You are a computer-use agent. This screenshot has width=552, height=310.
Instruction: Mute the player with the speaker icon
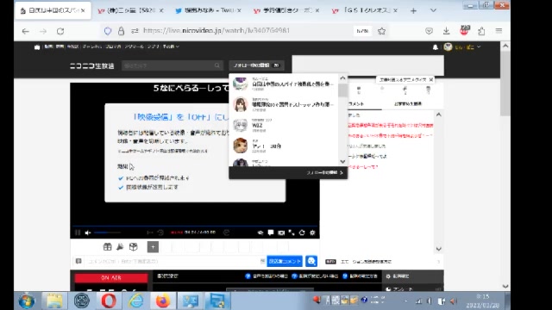pos(88,232)
